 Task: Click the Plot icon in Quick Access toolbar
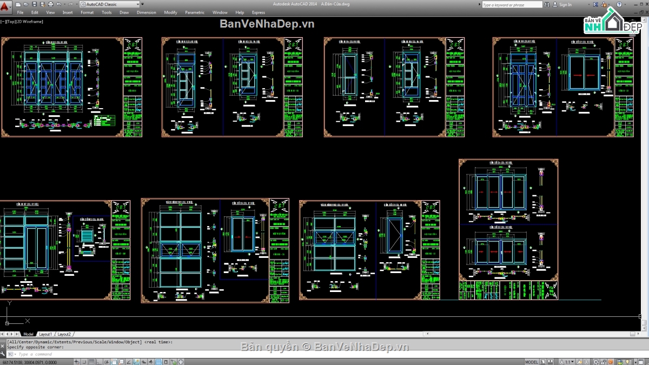51,4
